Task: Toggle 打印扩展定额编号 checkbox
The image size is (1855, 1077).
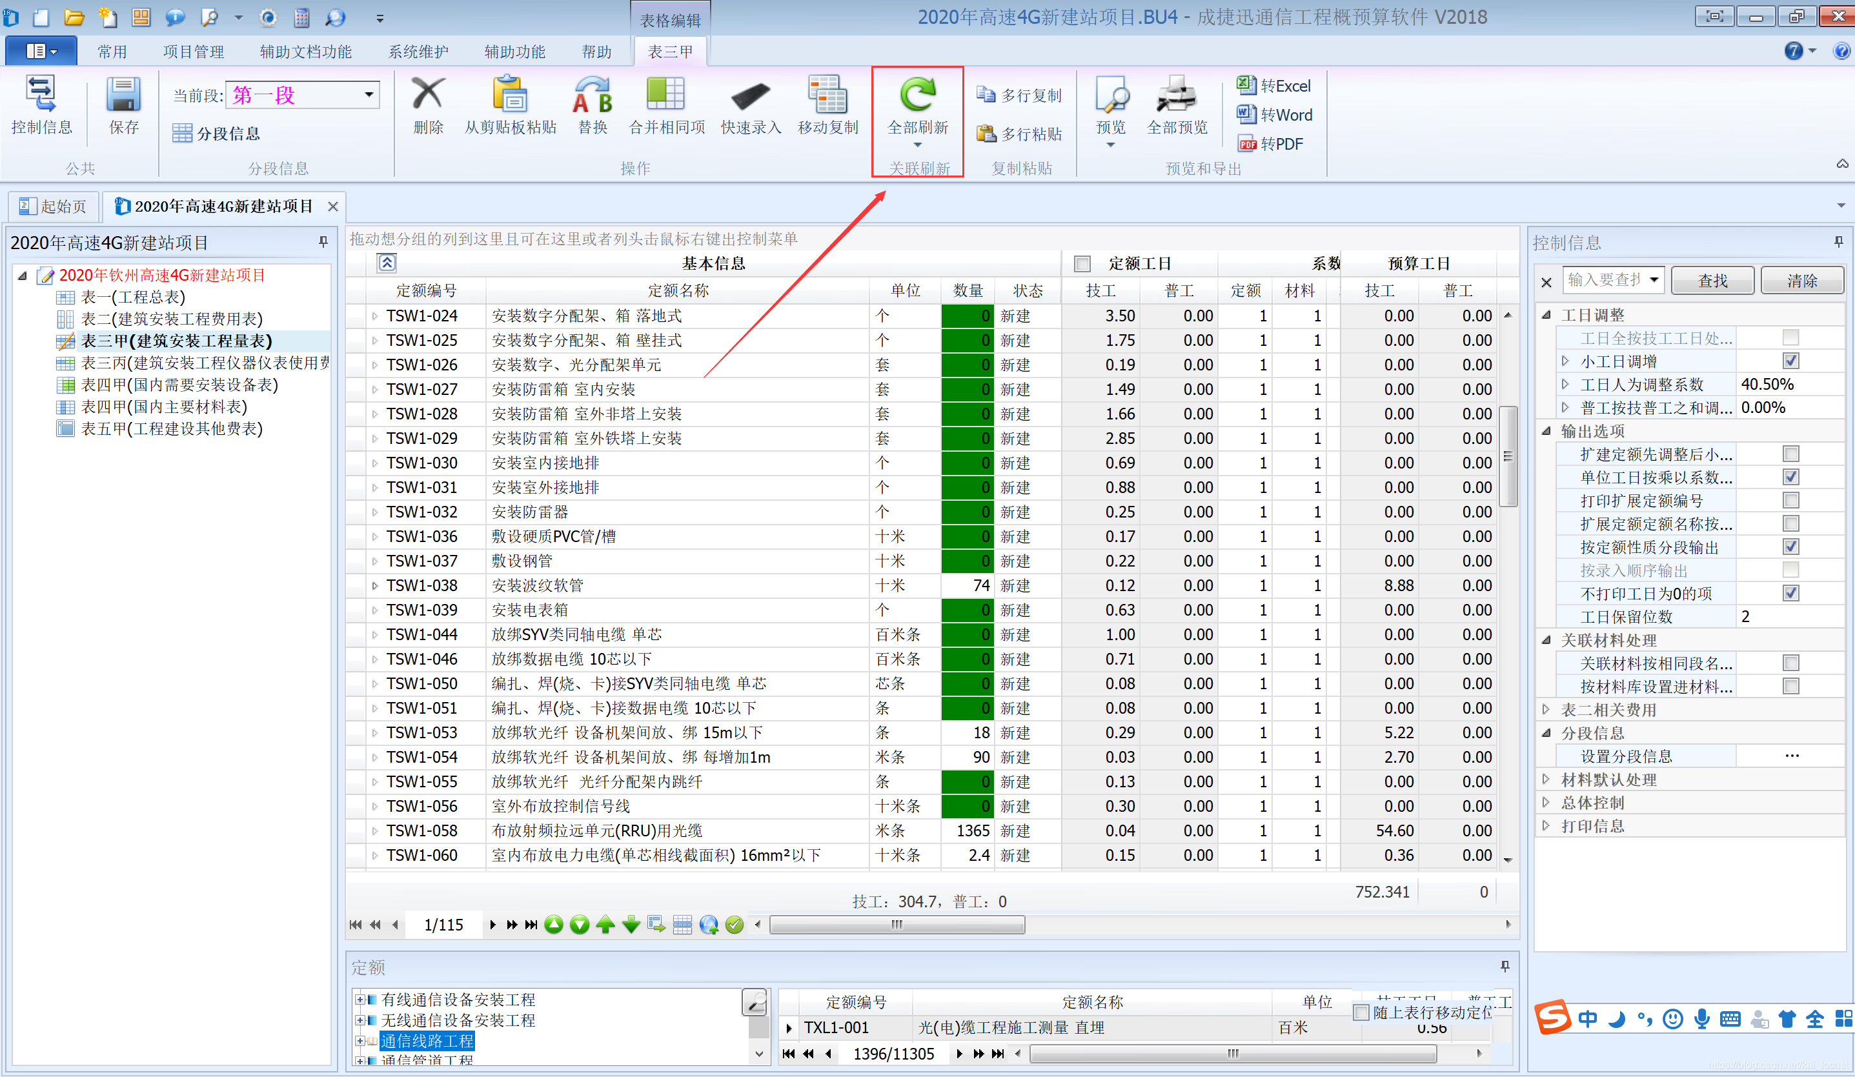Action: (1791, 501)
